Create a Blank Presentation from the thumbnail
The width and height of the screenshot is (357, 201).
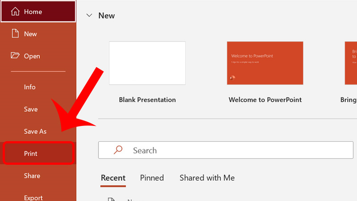[x=147, y=63]
